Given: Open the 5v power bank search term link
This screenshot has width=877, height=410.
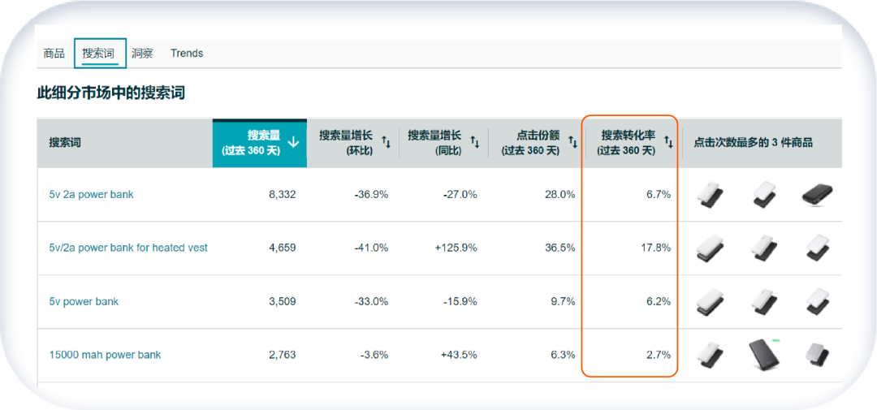Looking at the screenshot, I should (x=84, y=301).
